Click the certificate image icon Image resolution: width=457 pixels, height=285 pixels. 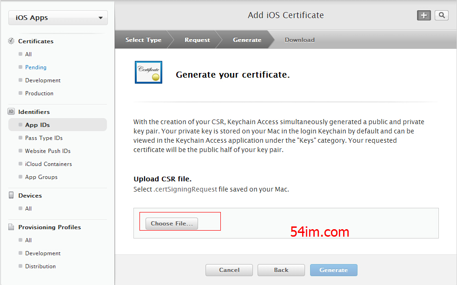(148, 72)
